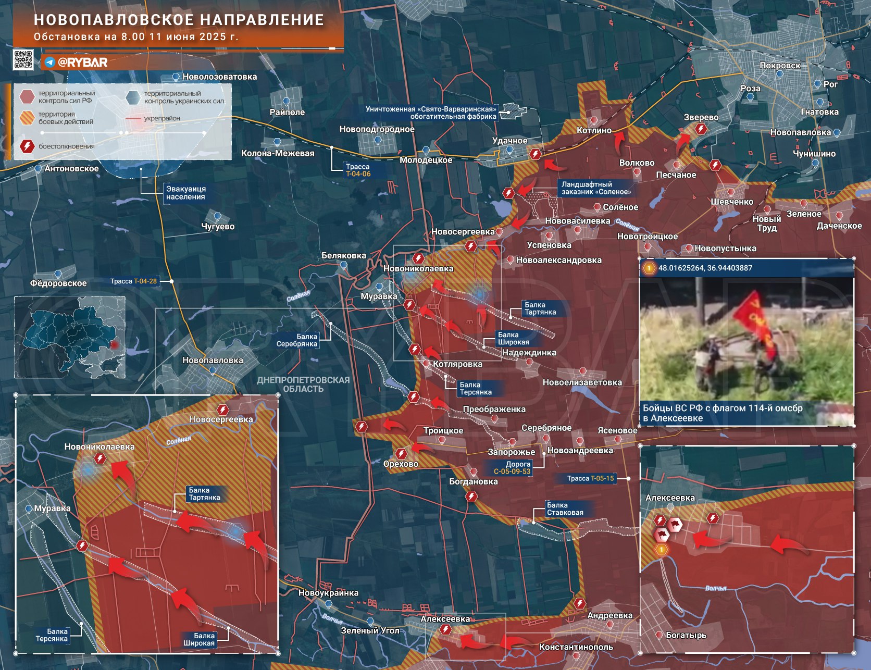The height and width of the screenshot is (670, 871).
Task: Click the clash marker northwest of Андреевка
Action: click(x=579, y=603)
